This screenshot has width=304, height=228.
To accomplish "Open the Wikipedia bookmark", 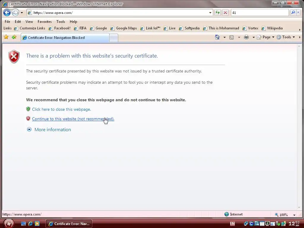I will tap(272, 28).
